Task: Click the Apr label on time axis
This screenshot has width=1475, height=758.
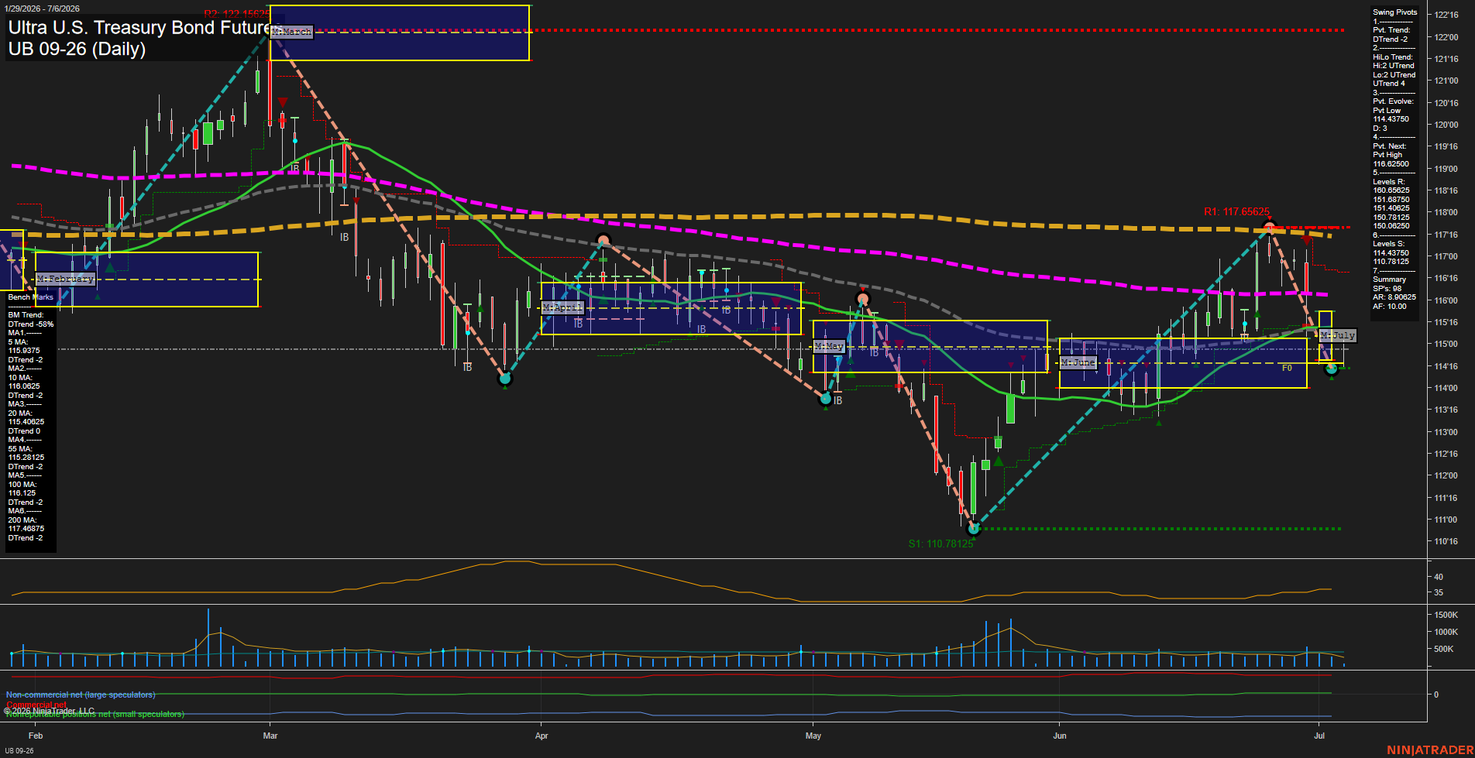Action: pyautogui.click(x=542, y=736)
